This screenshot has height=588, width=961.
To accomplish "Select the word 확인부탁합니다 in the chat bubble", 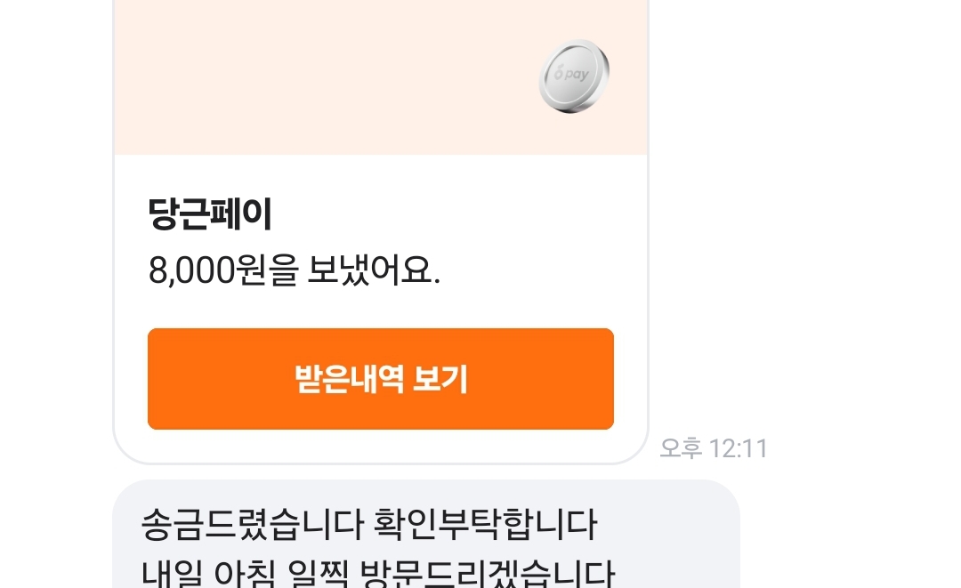I will click(485, 524).
